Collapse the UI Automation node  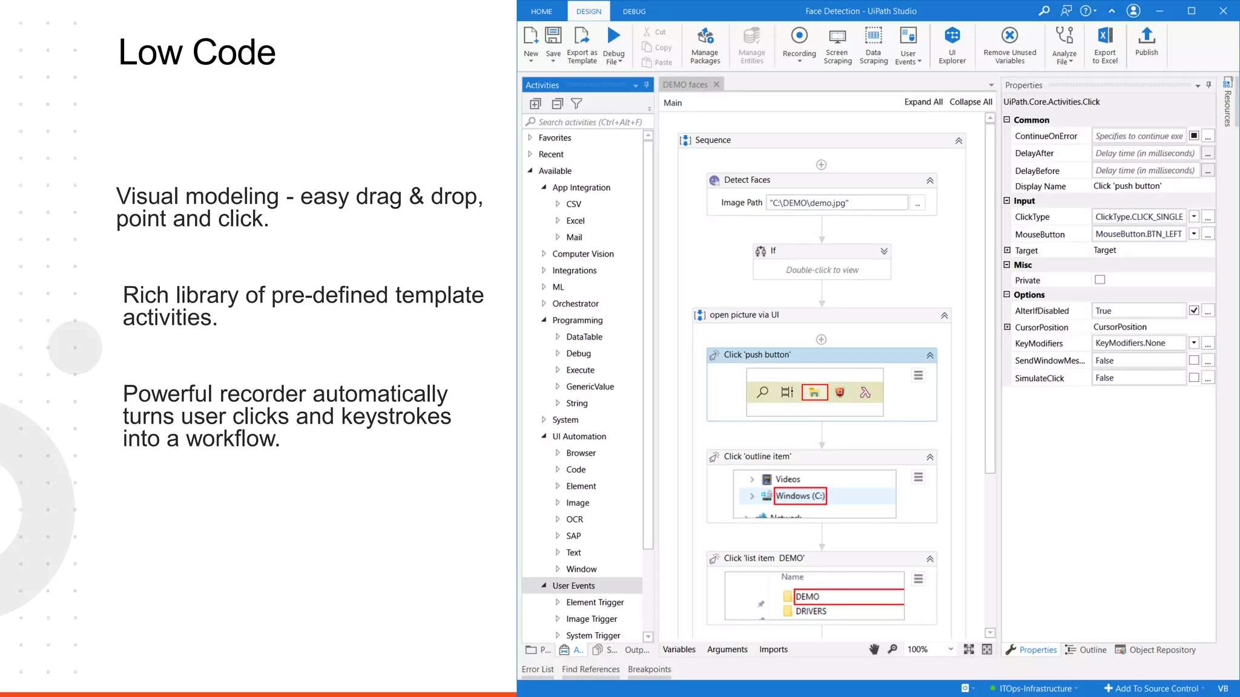tap(543, 436)
